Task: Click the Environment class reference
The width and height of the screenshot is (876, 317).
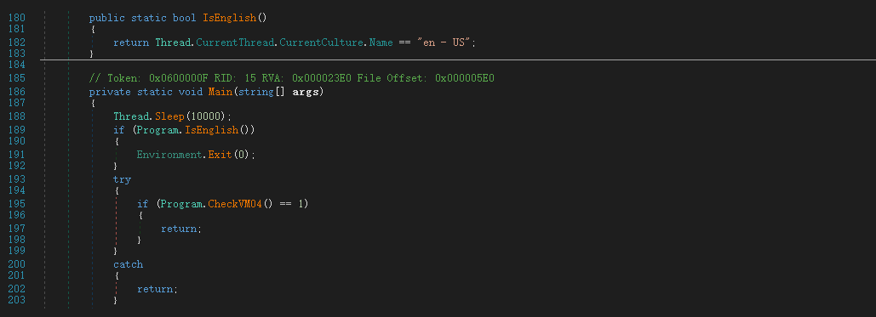Action: pyautogui.click(x=170, y=155)
